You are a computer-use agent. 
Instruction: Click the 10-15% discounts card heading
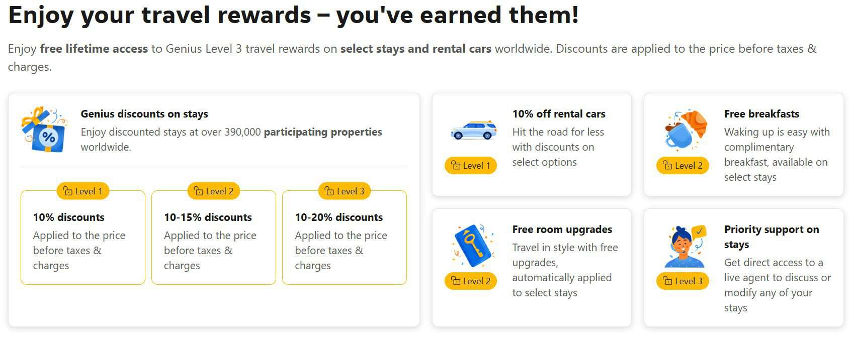click(x=208, y=217)
